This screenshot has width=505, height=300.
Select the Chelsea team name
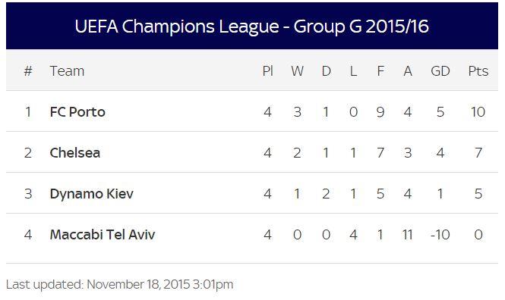[x=75, y=152]
